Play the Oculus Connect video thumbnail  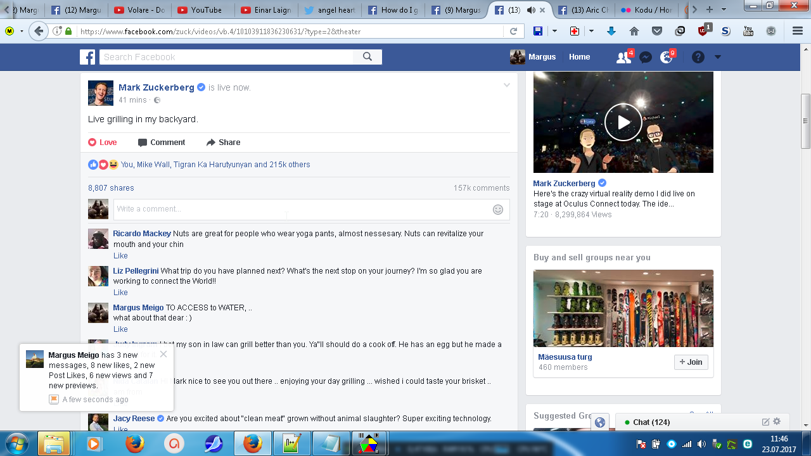click(623, 122)
